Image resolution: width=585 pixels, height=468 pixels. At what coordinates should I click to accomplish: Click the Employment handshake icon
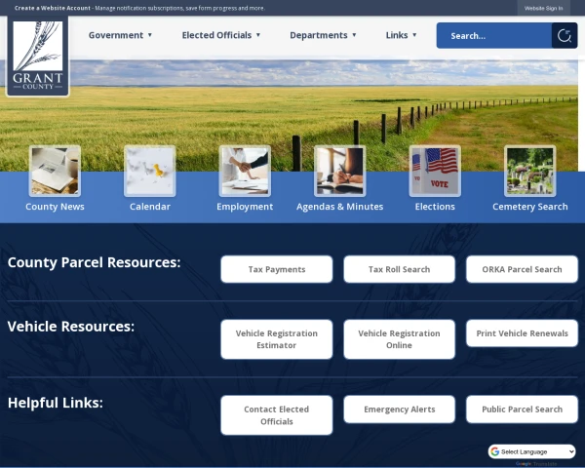click(x=245, y=171)
